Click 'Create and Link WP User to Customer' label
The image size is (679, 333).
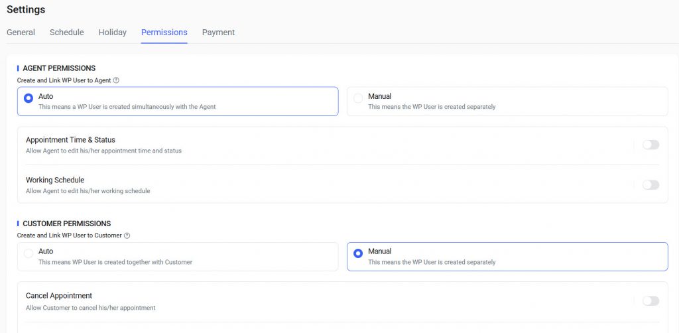pos(69,235)
